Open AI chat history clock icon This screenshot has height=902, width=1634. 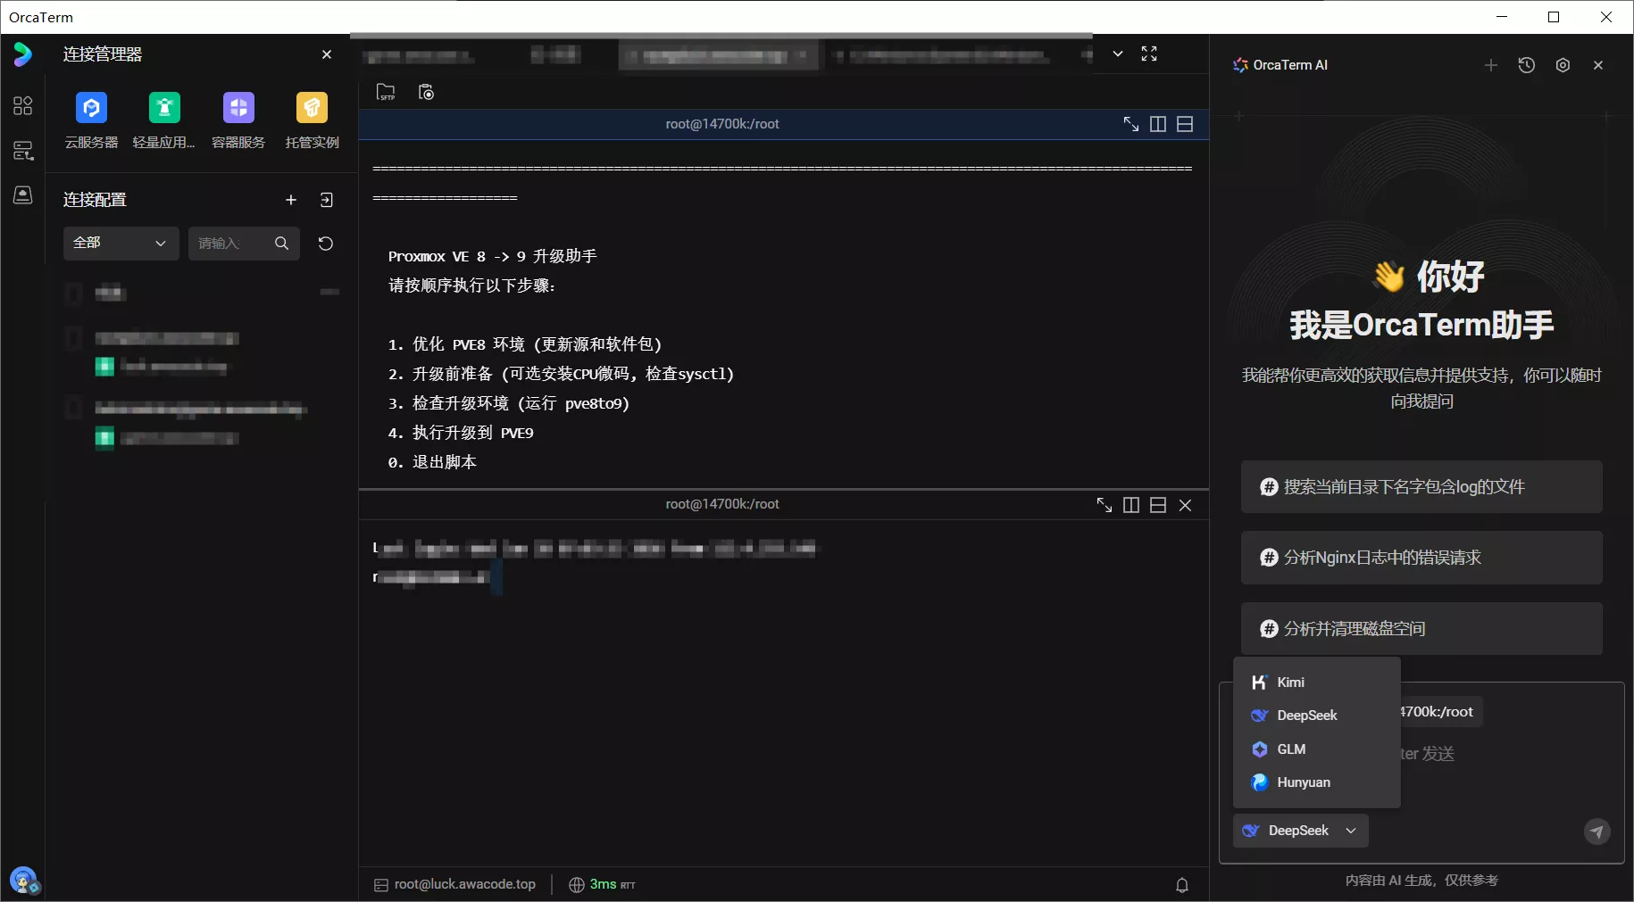click(x=1527, y=65)
